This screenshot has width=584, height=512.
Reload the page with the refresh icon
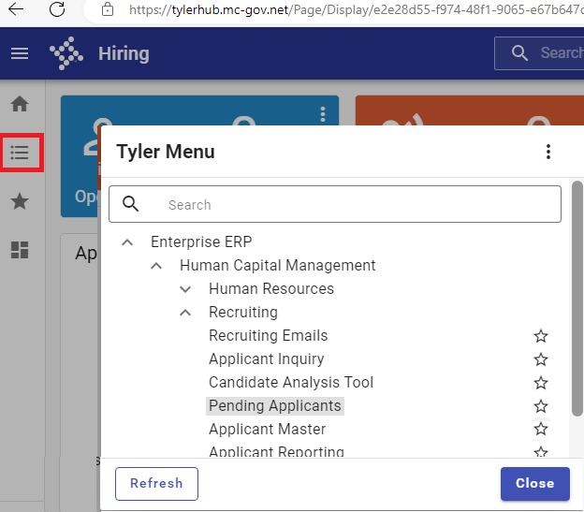(57, 9)
